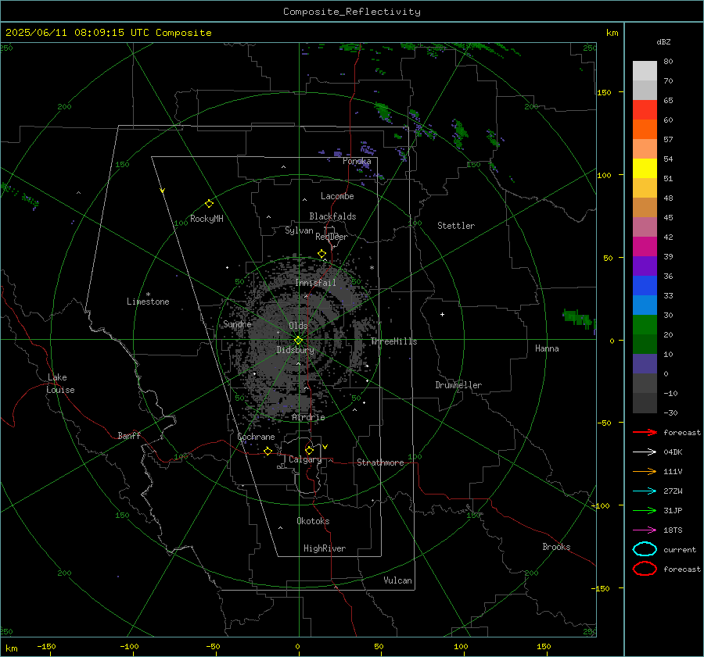Click the Okotoks city label
Screen dimensions: 704x657
[313, 521]
